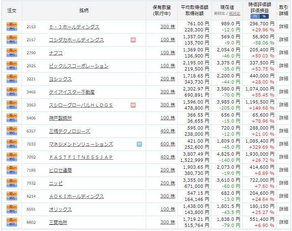Open the 三菱地所 stock link
Screen dimensions: 292x231
tap(58, 222)
